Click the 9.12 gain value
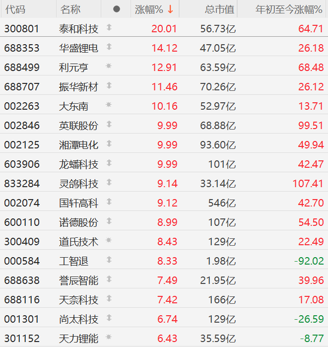328x347 pixels. (167, 203)
